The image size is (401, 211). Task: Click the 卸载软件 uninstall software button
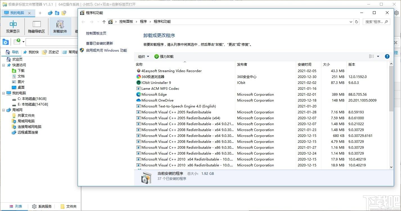[60, 27]
